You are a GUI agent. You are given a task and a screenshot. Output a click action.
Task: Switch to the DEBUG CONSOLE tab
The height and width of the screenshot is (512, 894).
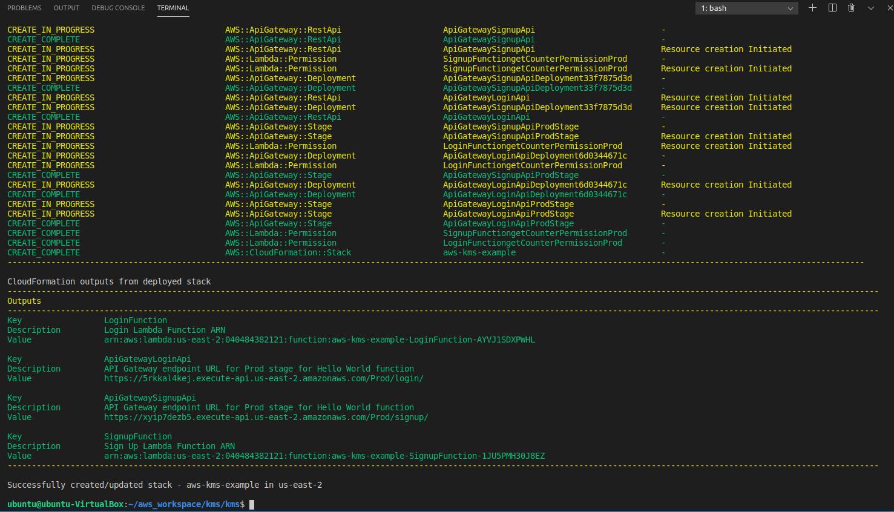click(118, 8)
